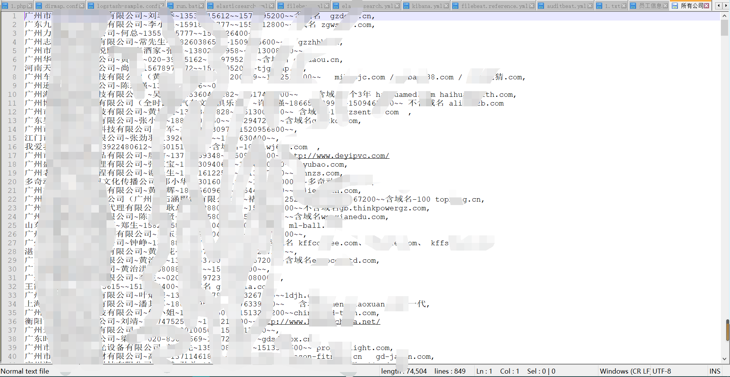The image size is (730, 377).
Task: Click 'thinkpowergz.com' text on line 23
Action: coord(390,208)
